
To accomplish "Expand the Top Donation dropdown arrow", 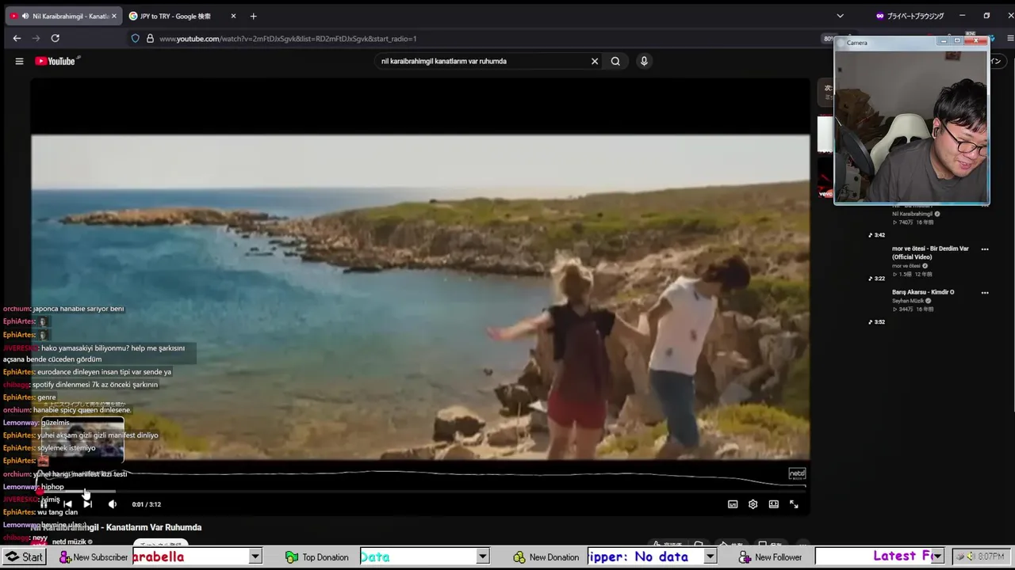I will click(x=482, y=557).
